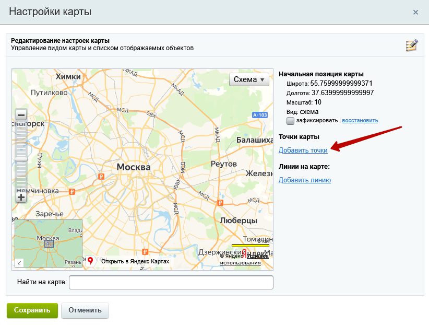Zoom in using the map plus icon

click(x=20, y=197)
